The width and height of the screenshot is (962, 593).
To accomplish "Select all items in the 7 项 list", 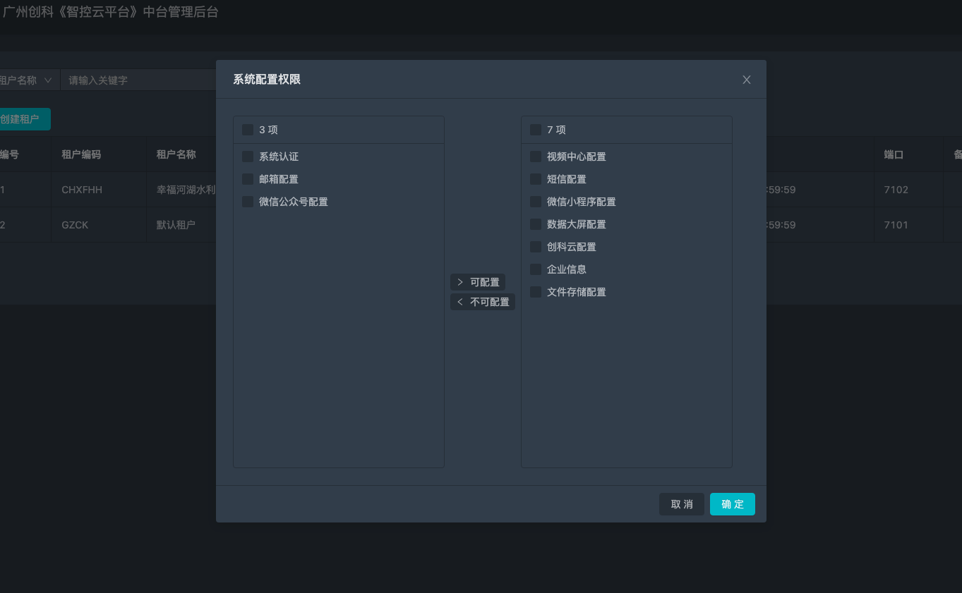I will (x=535, y=130).
